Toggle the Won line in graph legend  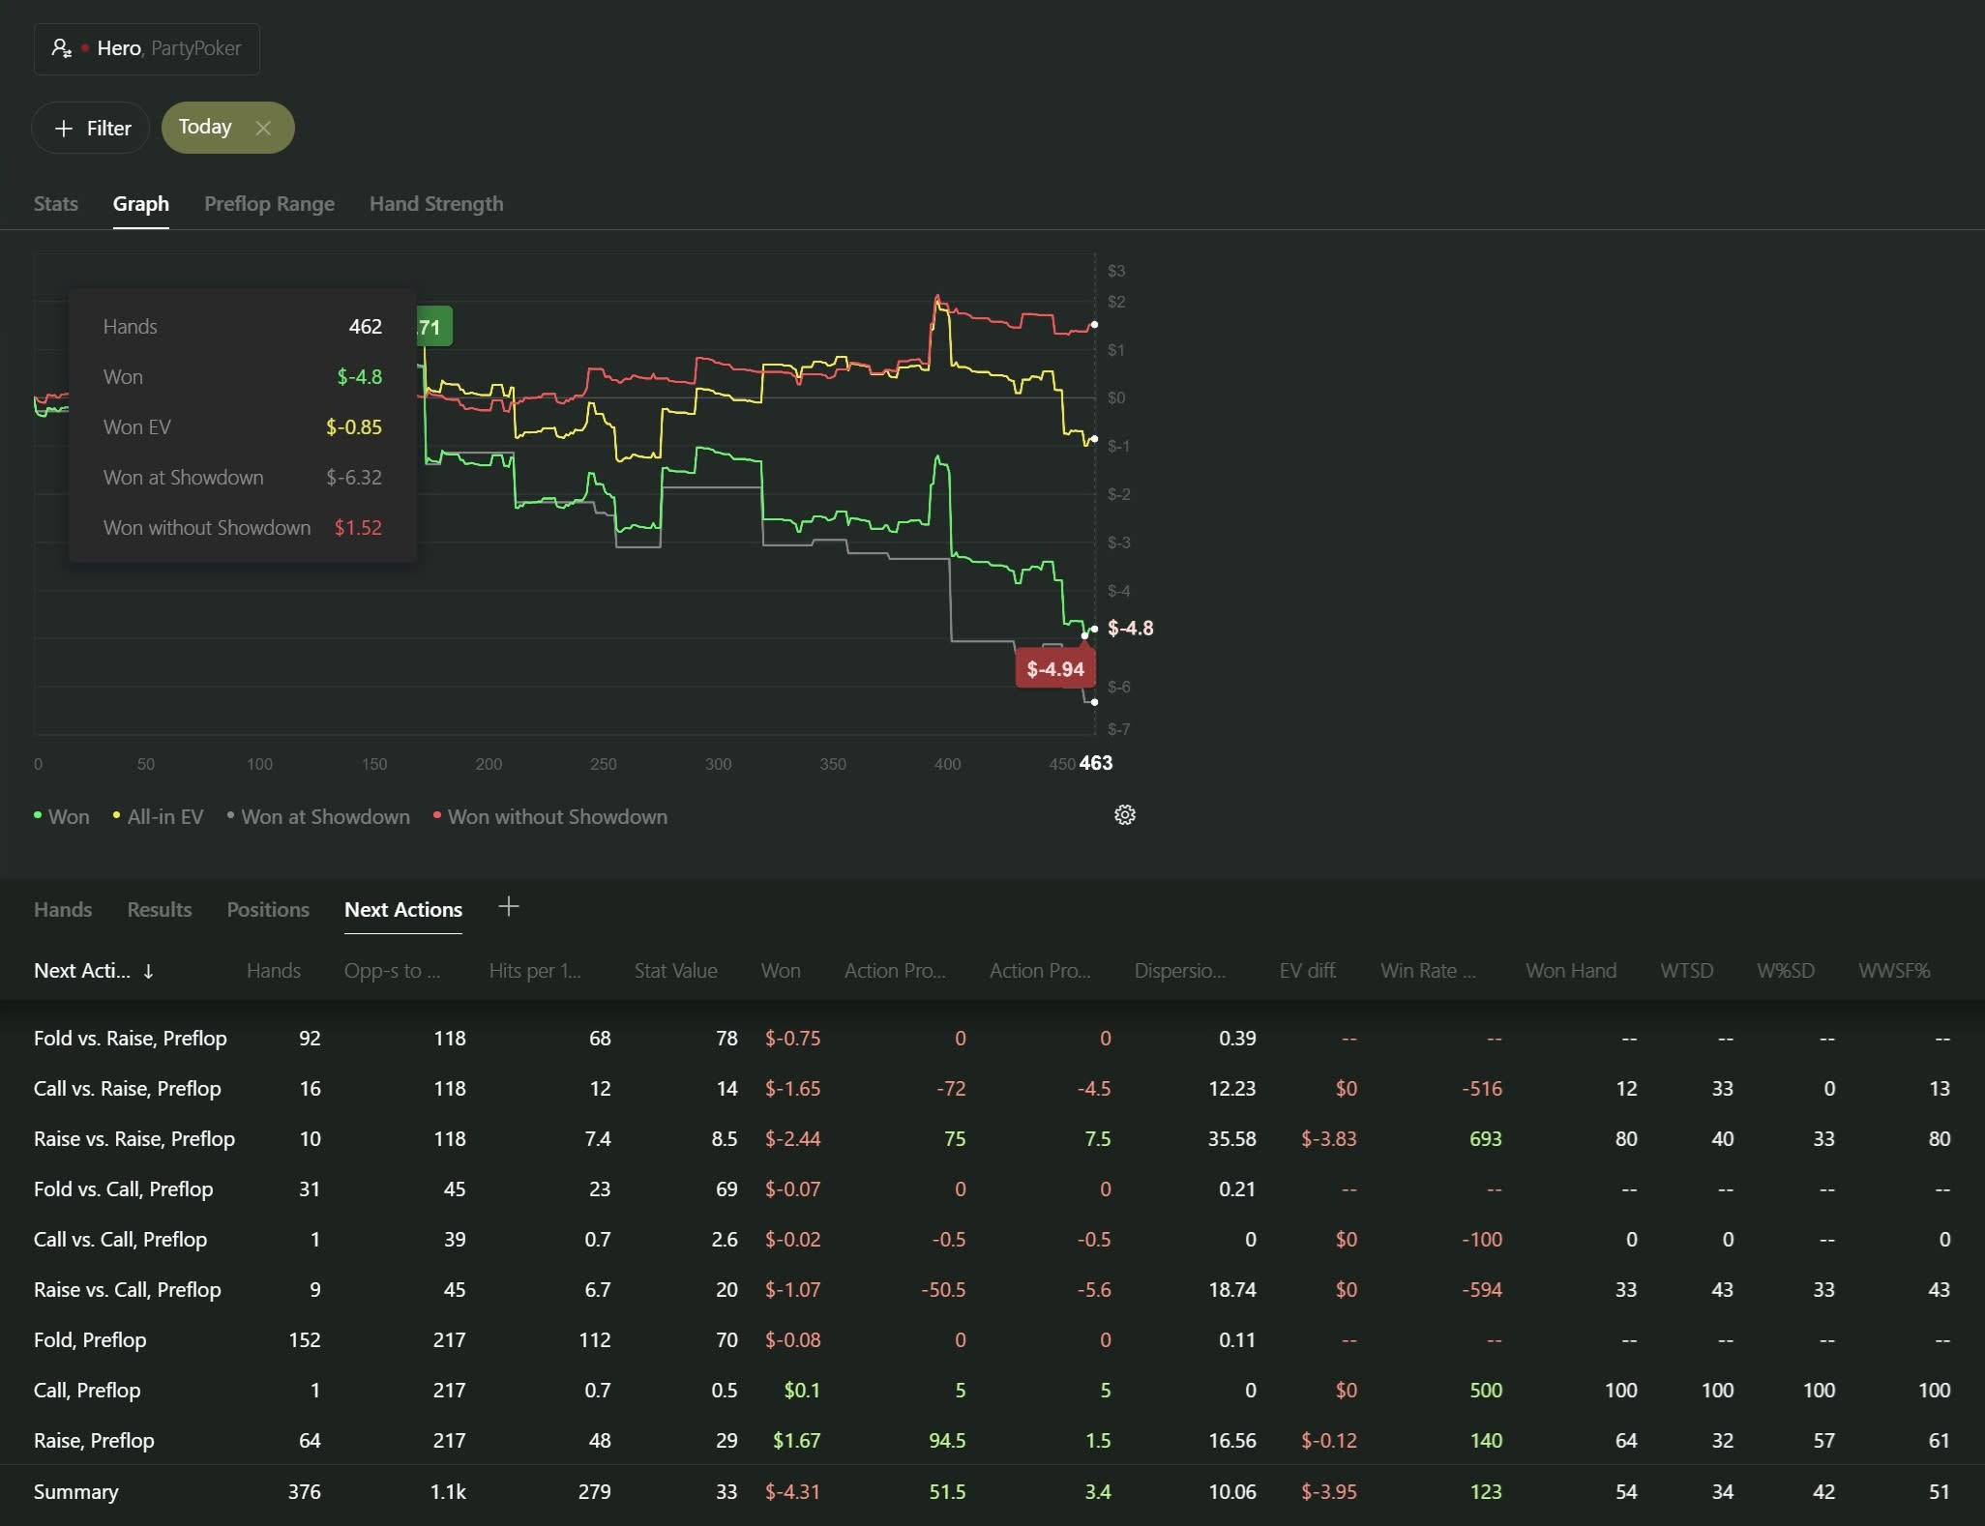(x=62, y=817)
